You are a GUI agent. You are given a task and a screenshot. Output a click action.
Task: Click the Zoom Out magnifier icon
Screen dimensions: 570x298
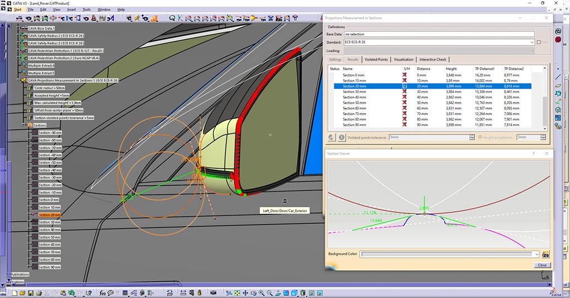click(x=270, y=293)
